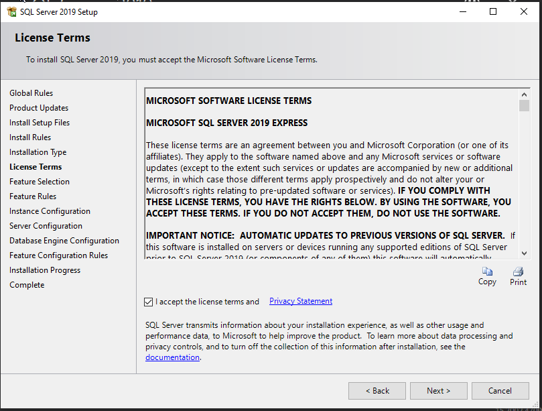Cancel the SQL Server setup
This screenshot has height=411, width=542.
[500, 391]
